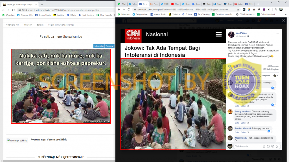Open Chrome profile avatar in right browser
Image resolution: width=289 pixels, height=162 pixels.
click(x=281, y=9)
